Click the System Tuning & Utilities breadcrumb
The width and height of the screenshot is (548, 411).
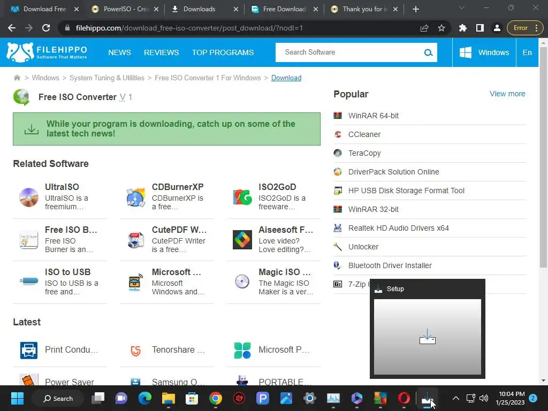coord(107,78)
